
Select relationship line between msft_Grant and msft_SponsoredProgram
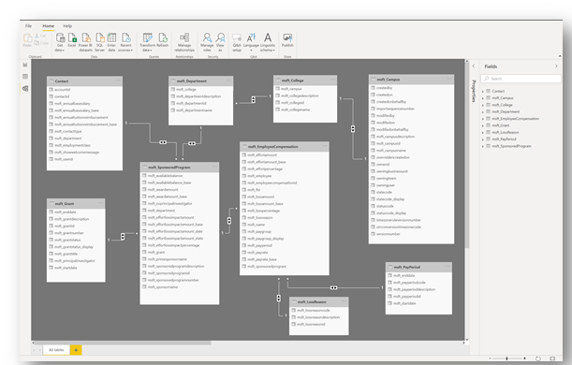(123, 237)
